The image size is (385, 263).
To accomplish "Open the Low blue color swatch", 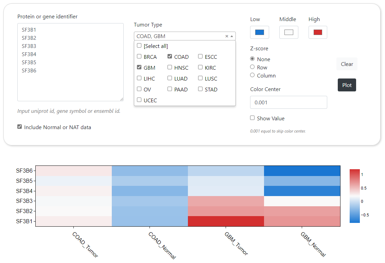I will pyautogui.click(x=260, y=32).
